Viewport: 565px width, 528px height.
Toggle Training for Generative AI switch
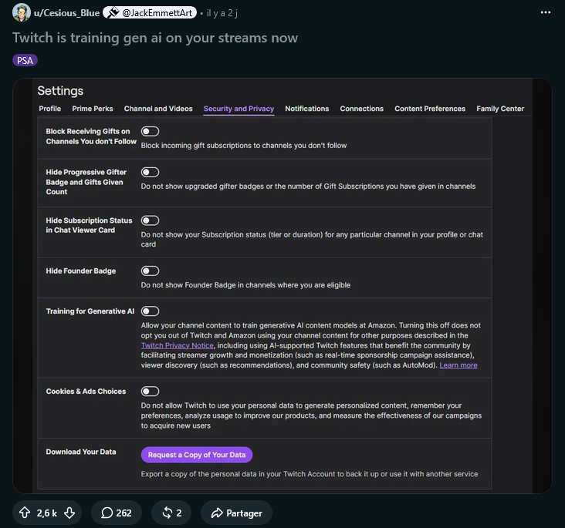(x=150, y=311)
